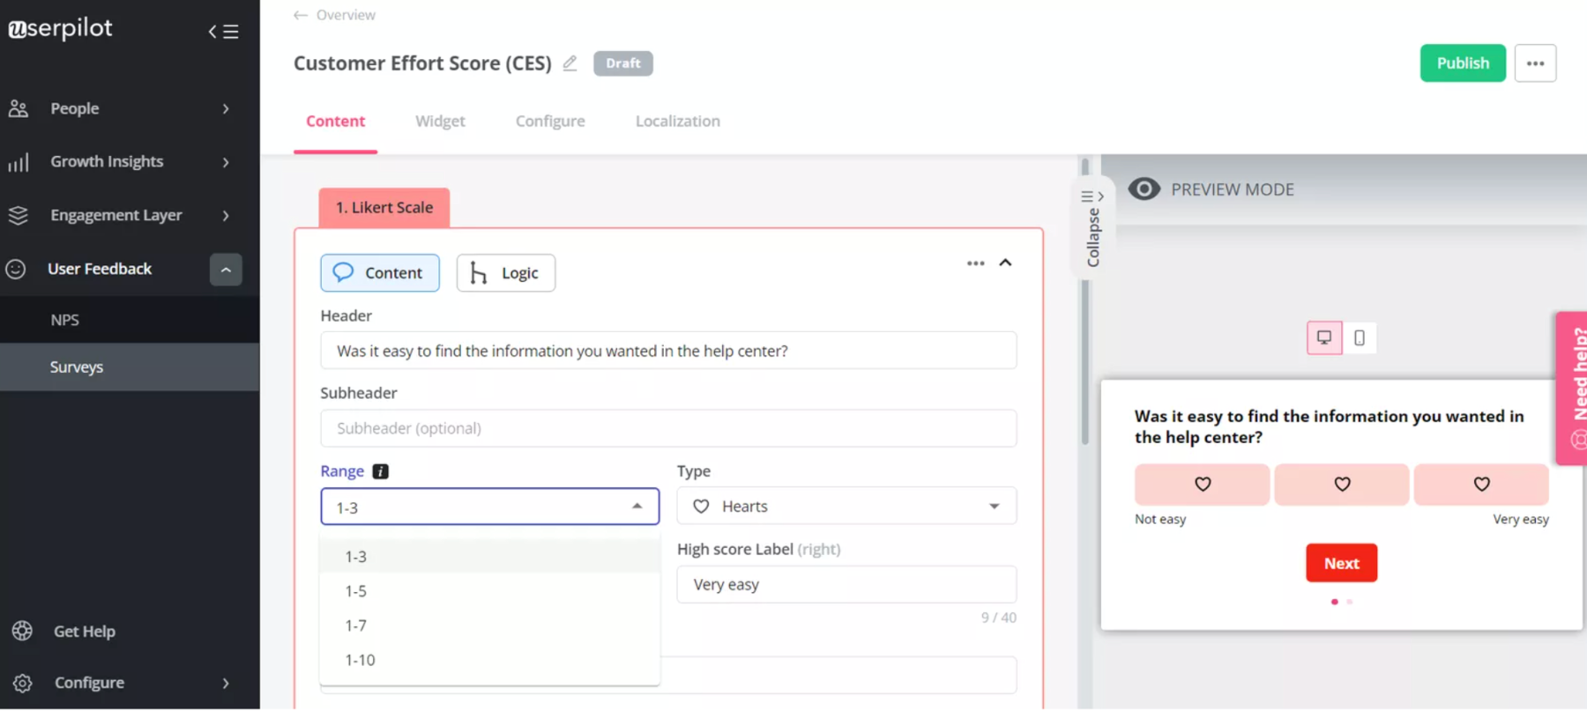Viewport: 1587px width, 711px height.
Task: Click the Range info icon
Action: (x=380, y=471)
